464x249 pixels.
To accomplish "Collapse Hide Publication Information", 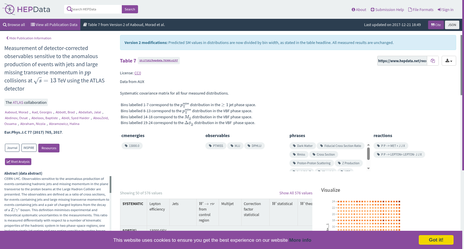I will (x=29, y=38).
